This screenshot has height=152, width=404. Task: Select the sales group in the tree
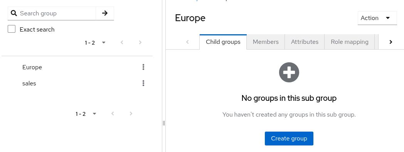[29, 84]
